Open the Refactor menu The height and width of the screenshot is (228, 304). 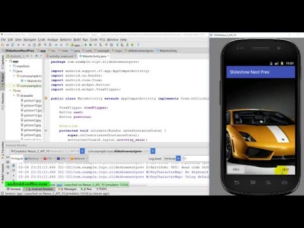(66, 39)
